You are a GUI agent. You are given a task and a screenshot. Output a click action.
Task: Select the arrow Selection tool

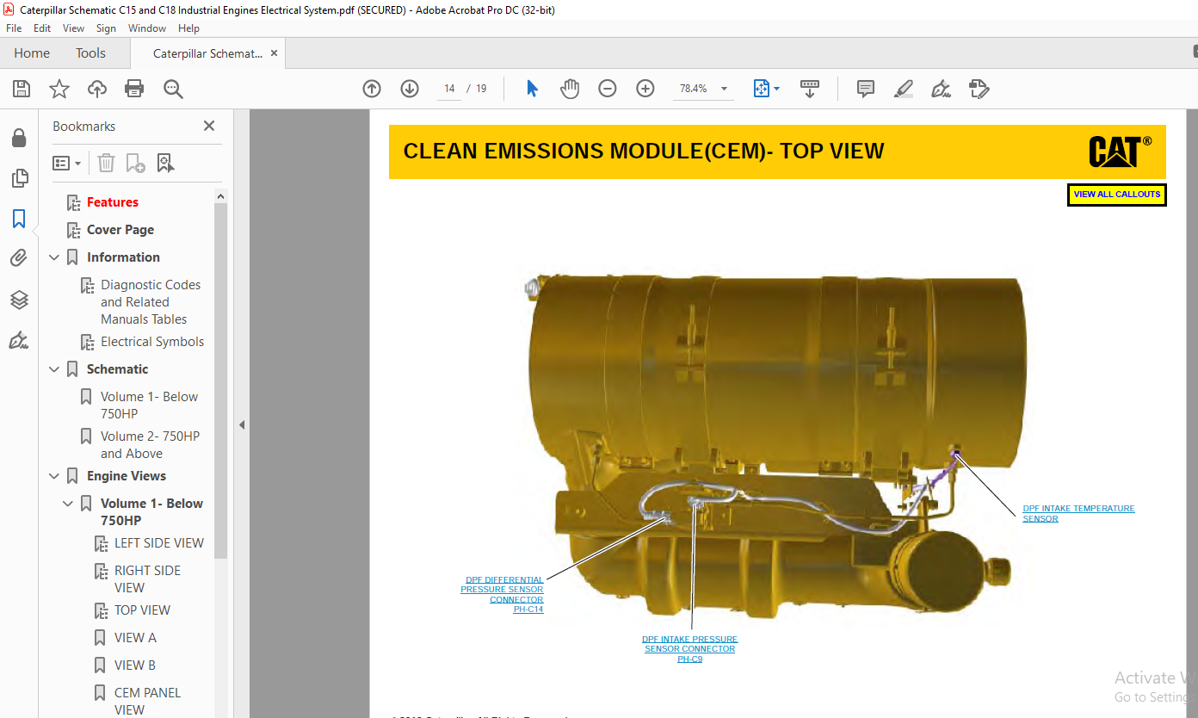click(532, 89)
